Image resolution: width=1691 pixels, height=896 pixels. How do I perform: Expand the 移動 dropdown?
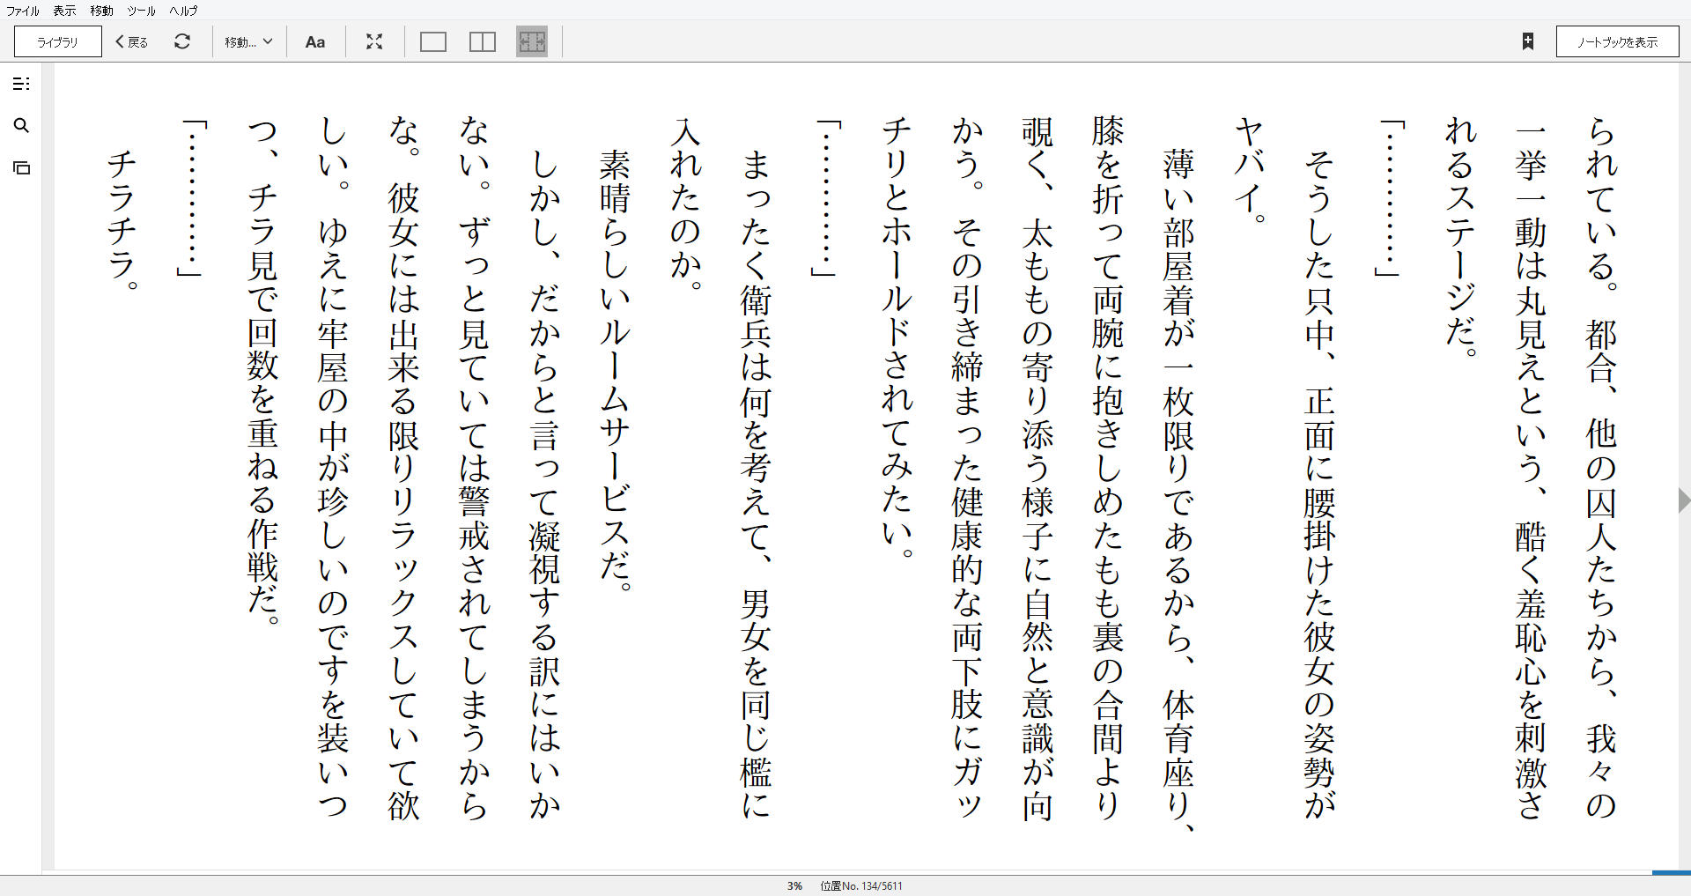[x=248, y=41]
